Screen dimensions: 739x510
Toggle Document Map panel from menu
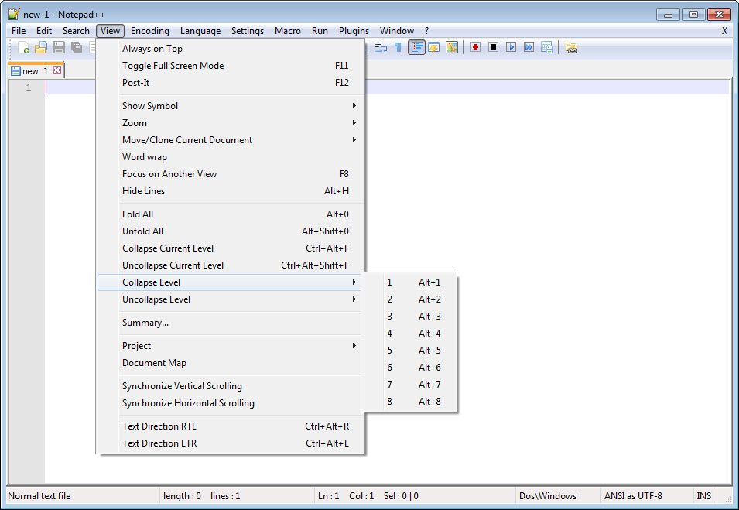[x=230, y=363]
